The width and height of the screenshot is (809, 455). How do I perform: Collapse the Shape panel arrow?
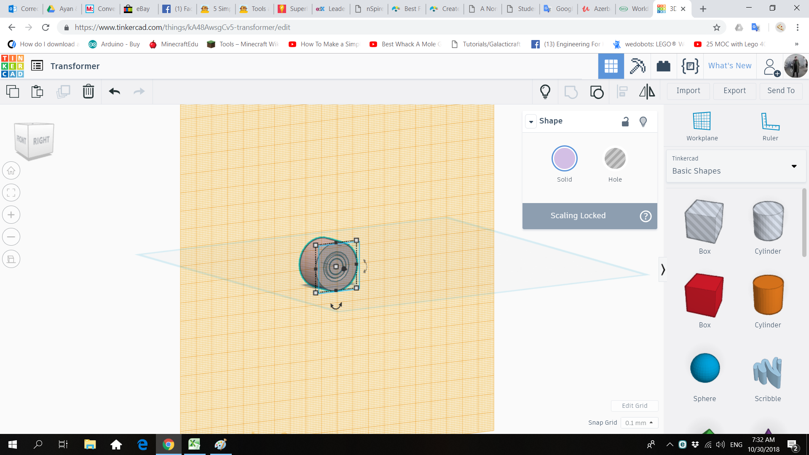click(531, 121)
